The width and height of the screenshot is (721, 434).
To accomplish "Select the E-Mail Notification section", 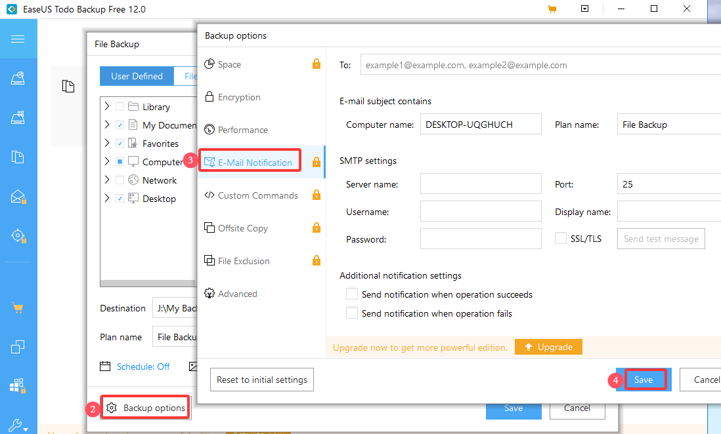I will click(x=261, y=162).
